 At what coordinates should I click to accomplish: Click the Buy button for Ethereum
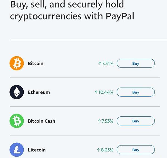coord(136,92)
